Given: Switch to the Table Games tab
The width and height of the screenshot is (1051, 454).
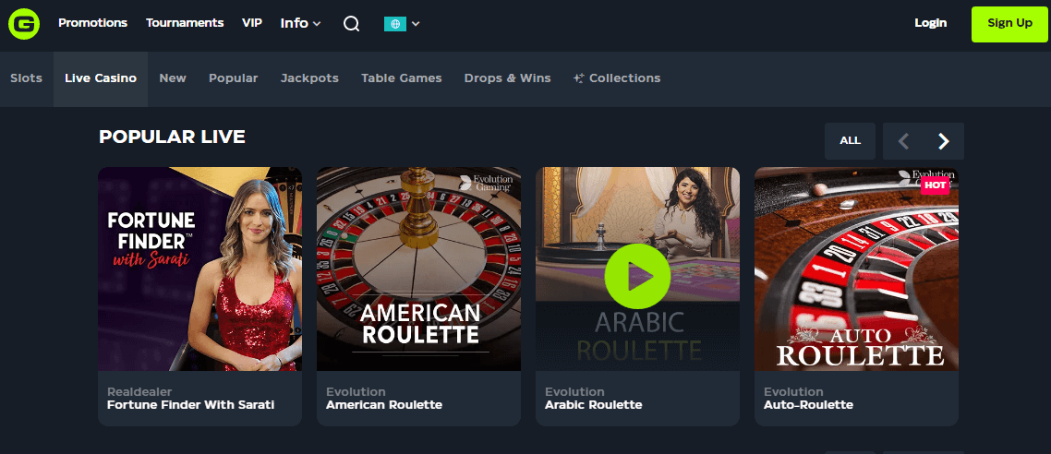Looking at the screenshot, I should pyautogui.click(x=402, y=78).
